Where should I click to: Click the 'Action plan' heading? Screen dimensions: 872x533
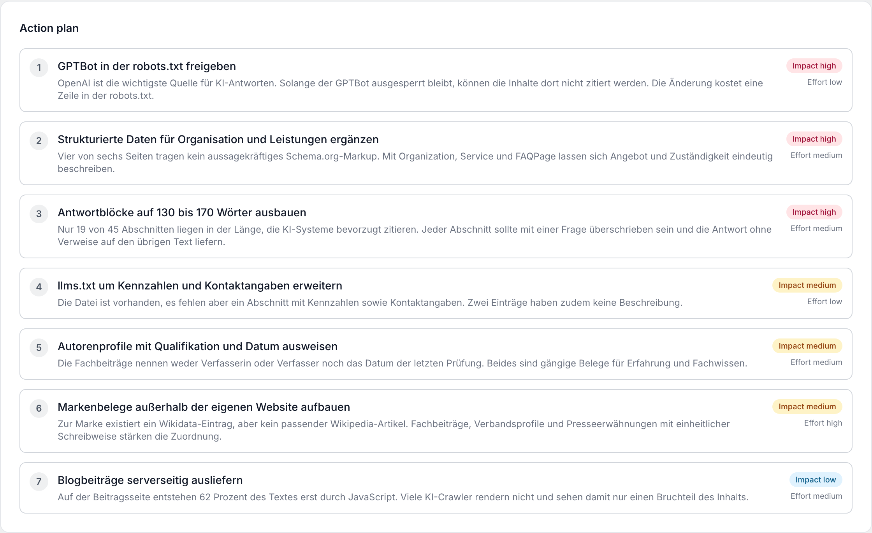[x=49, y=28]
